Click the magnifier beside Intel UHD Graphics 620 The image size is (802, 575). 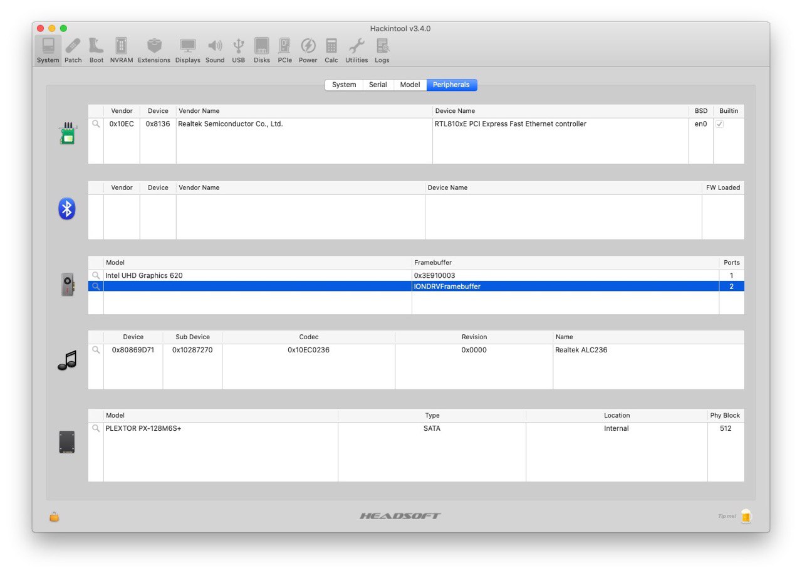click(x=96, y=275)
